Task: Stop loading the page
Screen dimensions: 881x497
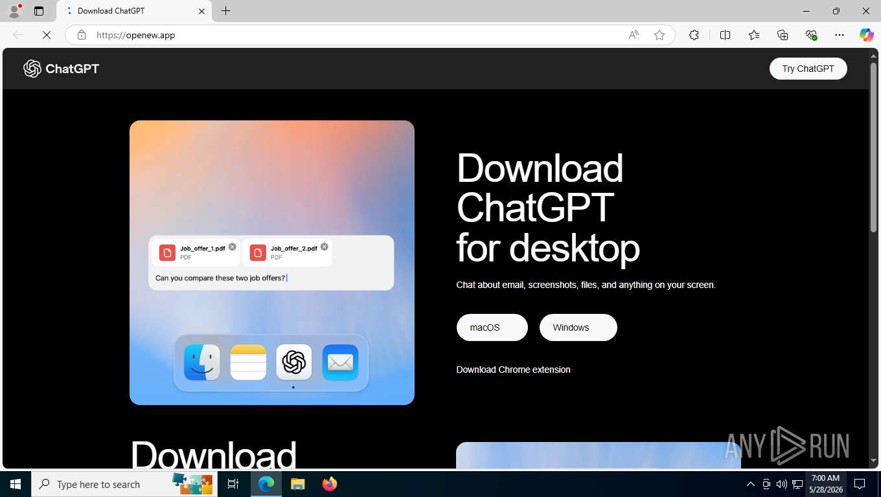Action: 47,35
